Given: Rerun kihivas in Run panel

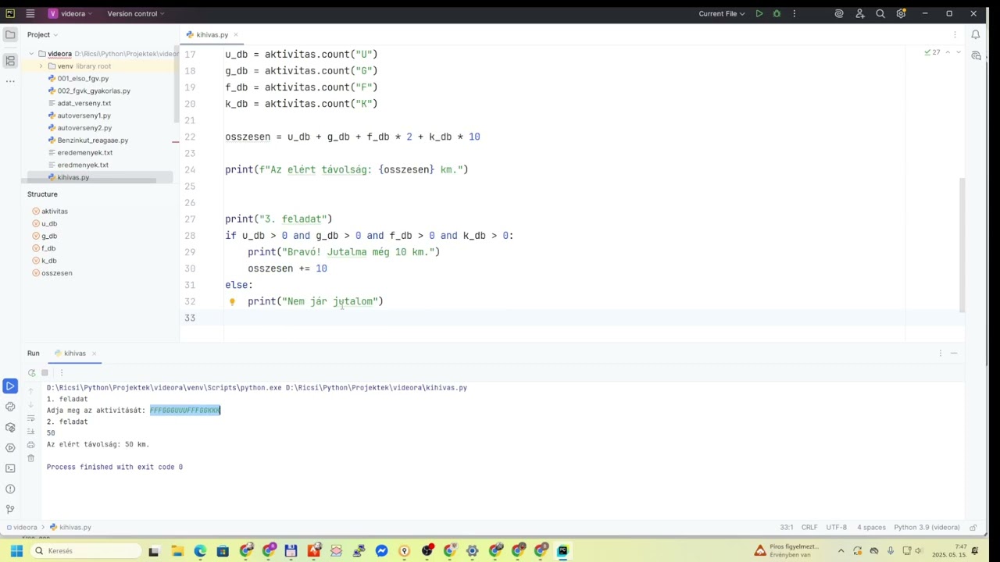Looking at the screenshot, I should (31, 372).
